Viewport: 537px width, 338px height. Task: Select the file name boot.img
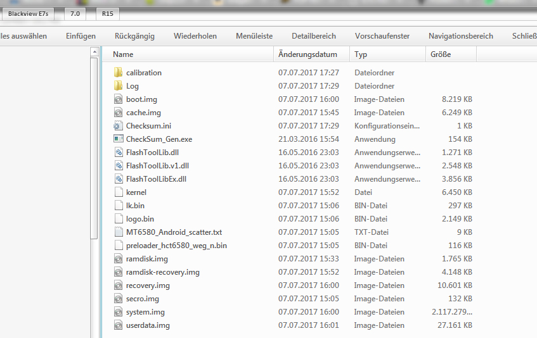tap(141, 99)
